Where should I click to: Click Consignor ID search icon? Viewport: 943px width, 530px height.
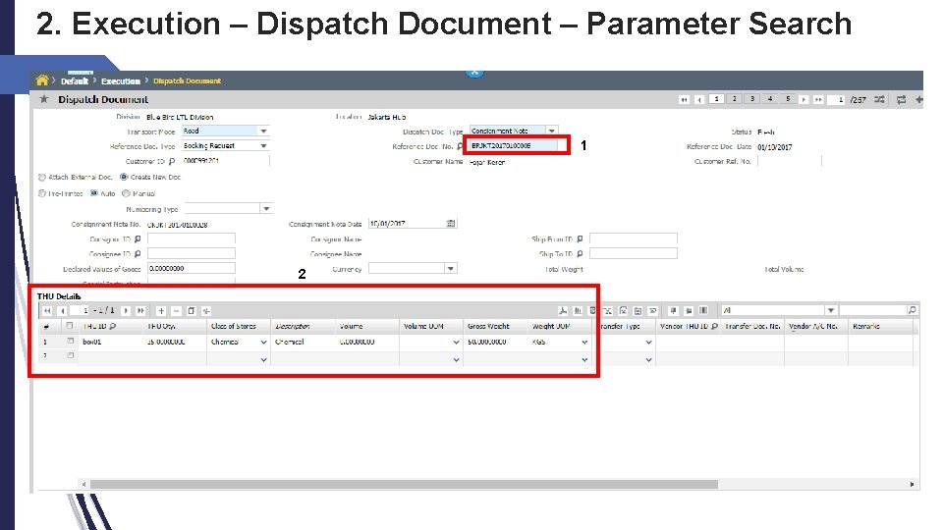(138, 239)
